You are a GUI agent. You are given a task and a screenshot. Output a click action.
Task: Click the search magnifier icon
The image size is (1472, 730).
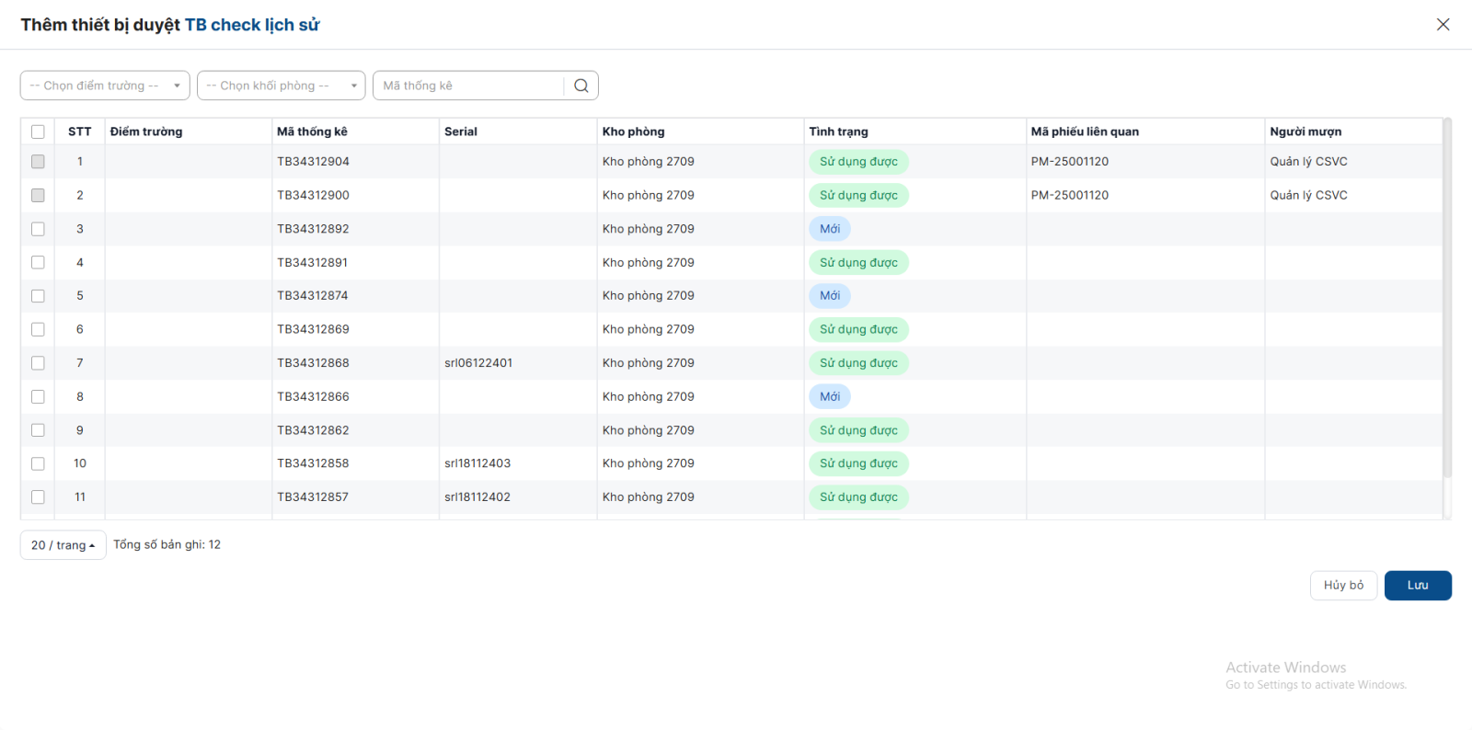click(581, 86)
